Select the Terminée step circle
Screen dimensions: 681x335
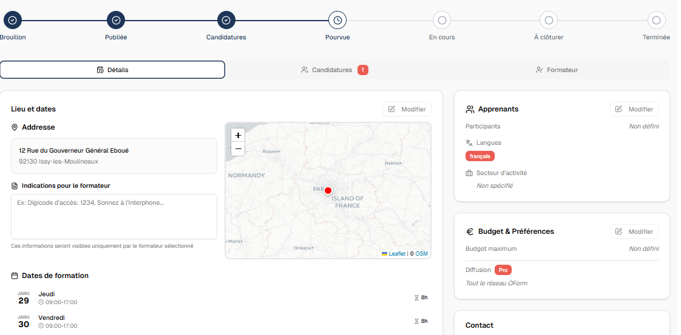tap(656, 20)
